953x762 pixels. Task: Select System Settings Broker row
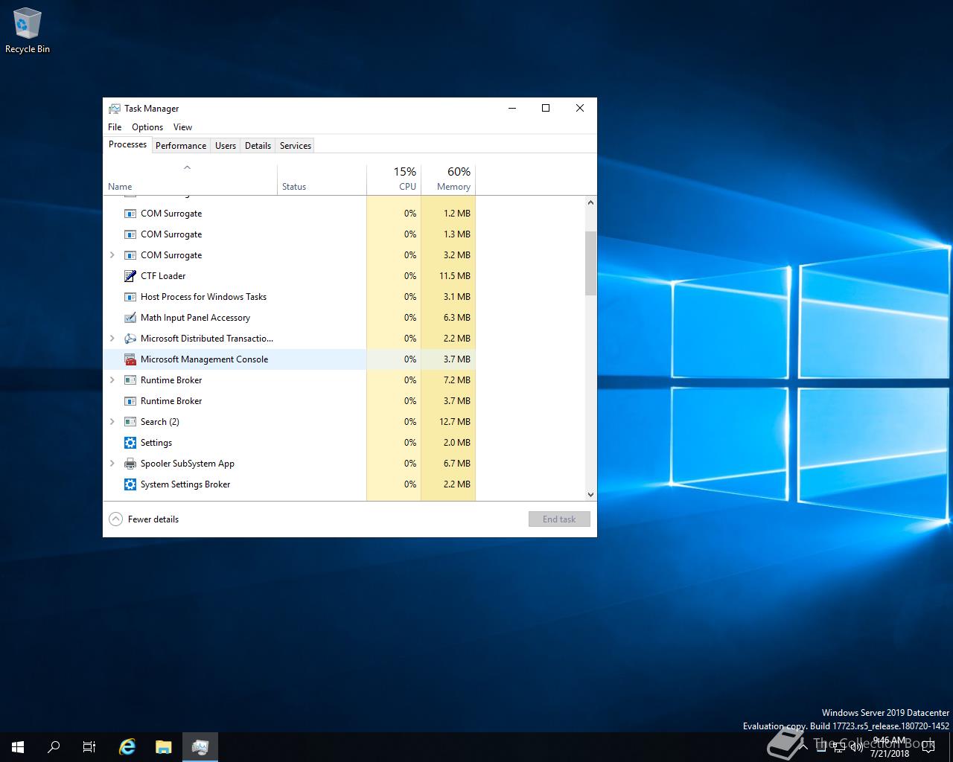289,484
